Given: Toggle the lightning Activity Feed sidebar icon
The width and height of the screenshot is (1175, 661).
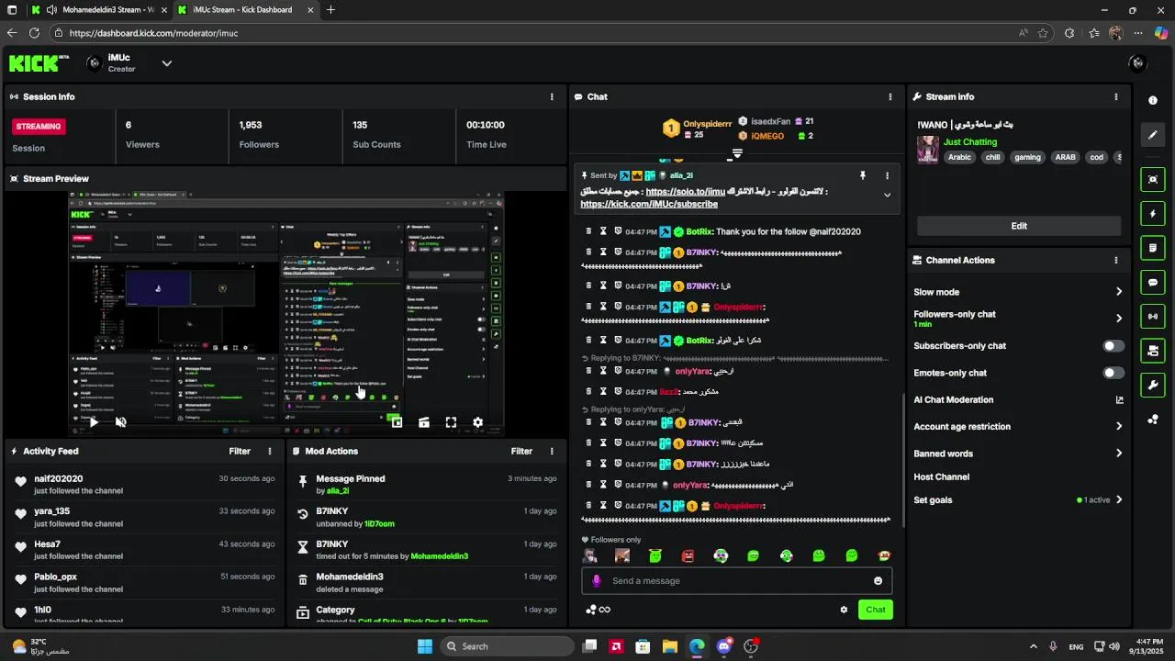Looking at the screenshot, I should 1153,214.
